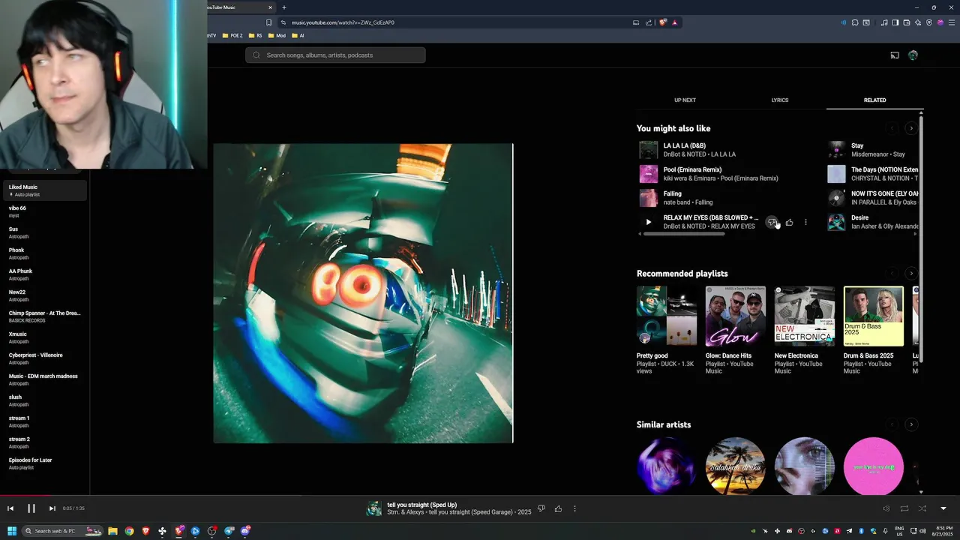Image resolution: width=960 pixels, height=540 pixels.
Task: Open the song Falling by nate band
Action: coord(672,193)
